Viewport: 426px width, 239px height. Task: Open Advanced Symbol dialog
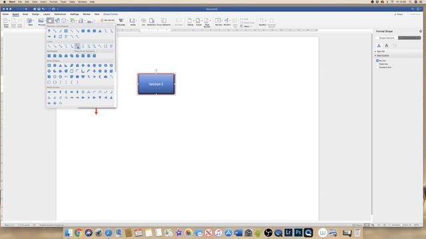pyautogui.click(x=272, y=23)
